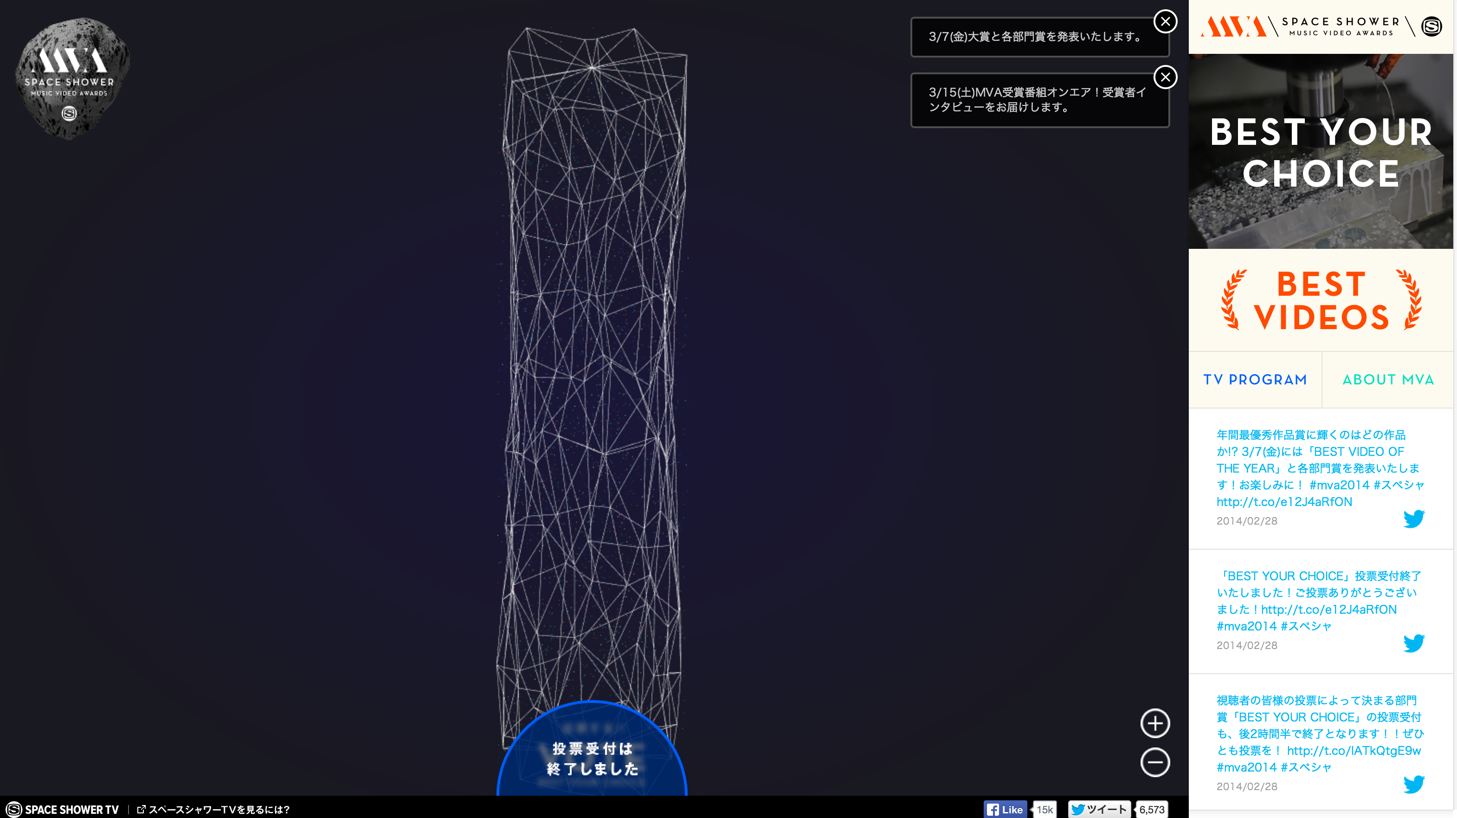Open the TV PROGRAM tab

1255,380
